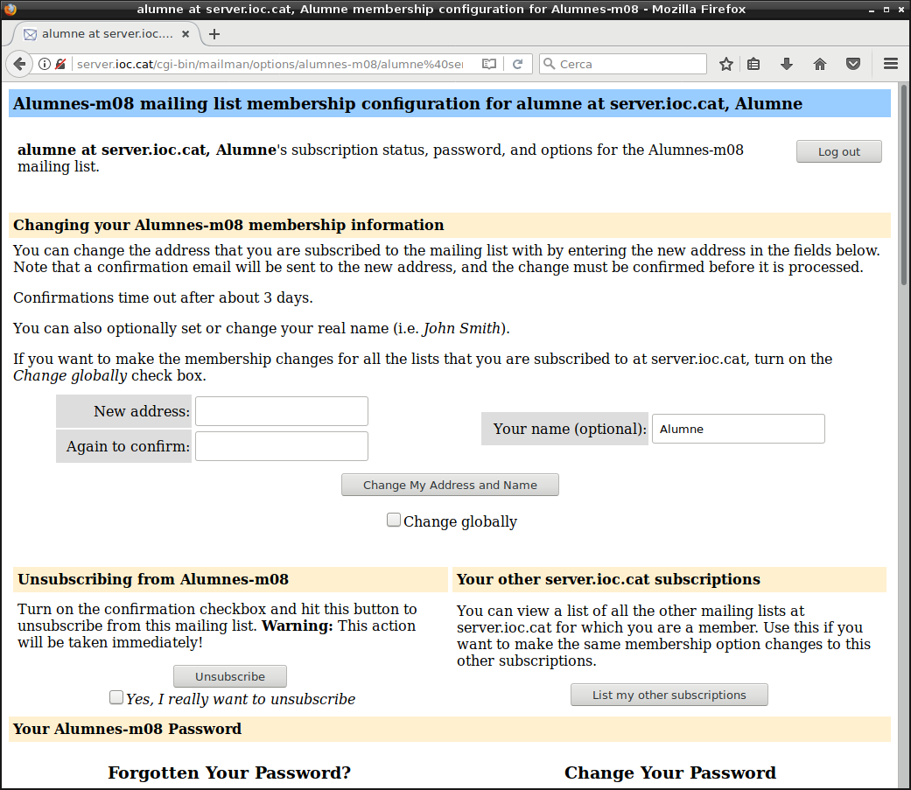Screen dimensions: 911x790
Task: Click the New address text field
Action: 281,411
